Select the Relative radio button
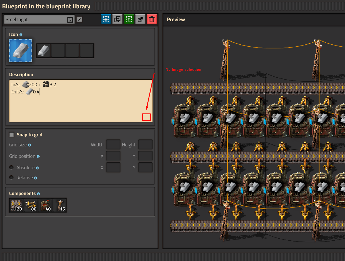345x261 pixels. point(11,177)
